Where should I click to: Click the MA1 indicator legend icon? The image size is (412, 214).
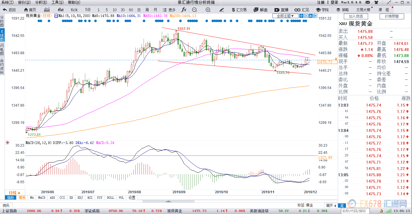[56, 16]
